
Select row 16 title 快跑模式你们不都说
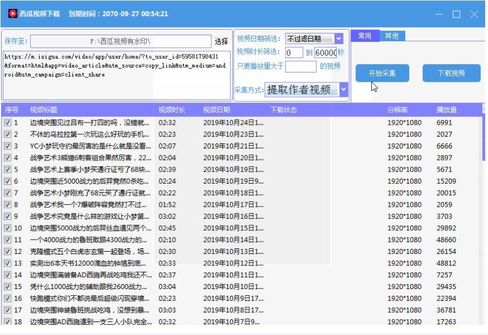coord(90,299)
